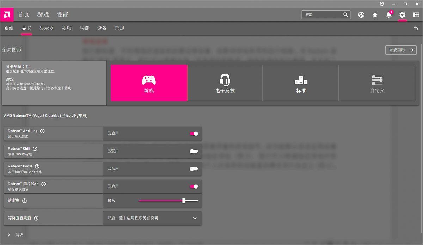Switch to 视频 subtab
This screenshot has width=423, height=245.
[x=67, y=28]
